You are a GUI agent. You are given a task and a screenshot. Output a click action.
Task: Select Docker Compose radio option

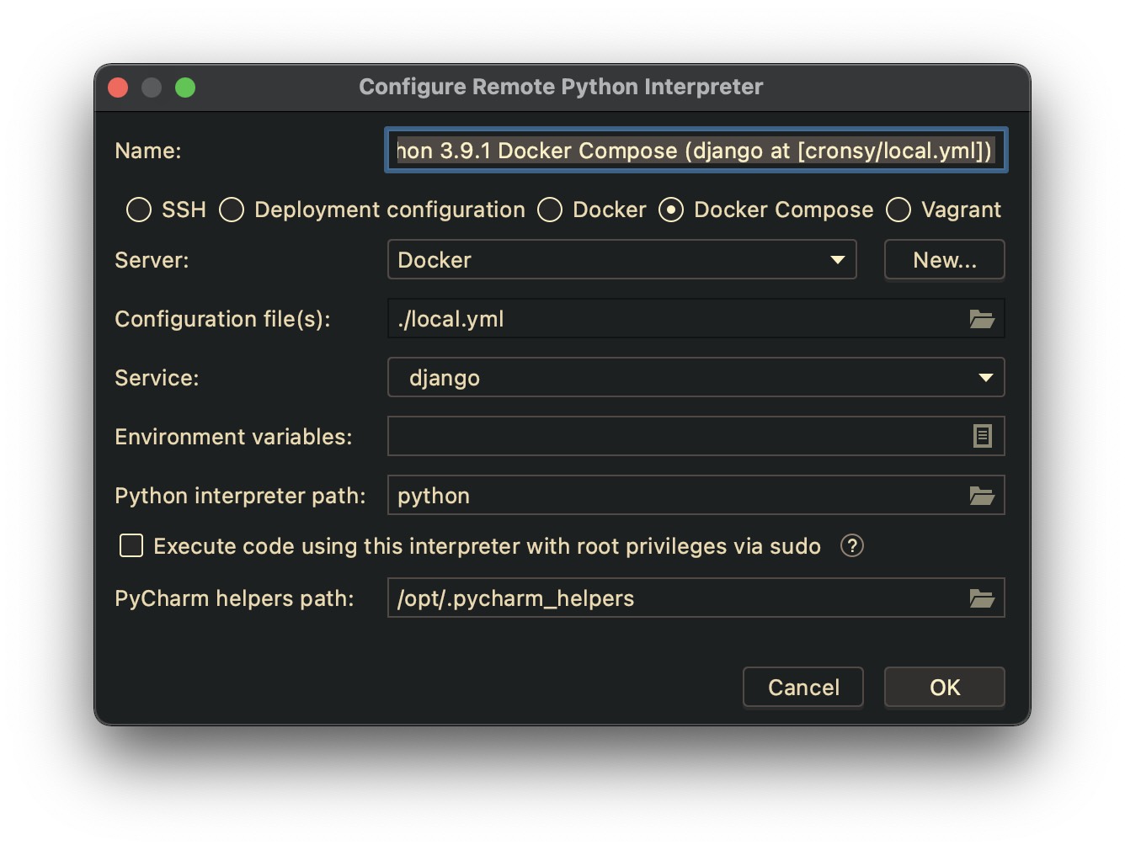click(671, 210)
